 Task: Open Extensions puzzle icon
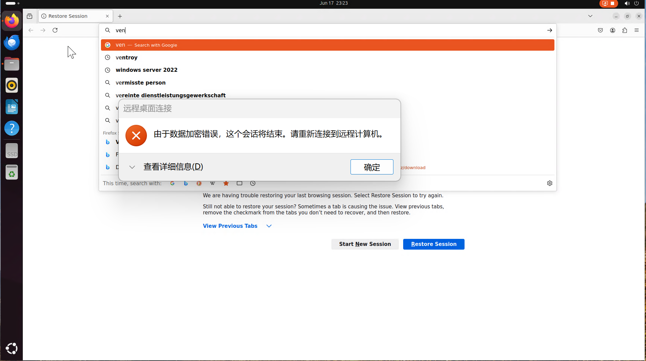(x=625, y=30)
